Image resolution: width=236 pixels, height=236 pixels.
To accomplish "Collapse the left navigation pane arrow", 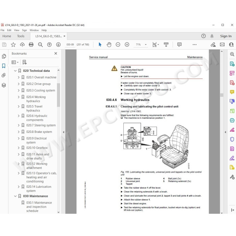I will tap(63, 132).
